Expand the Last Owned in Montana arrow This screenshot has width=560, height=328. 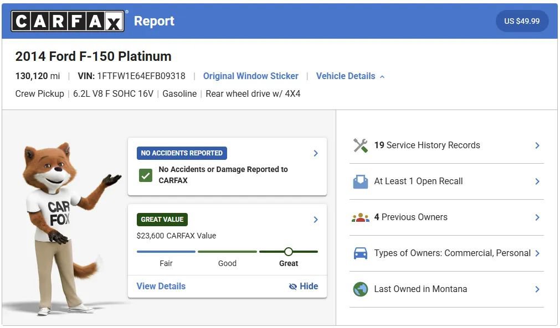(x=537, y=289)
